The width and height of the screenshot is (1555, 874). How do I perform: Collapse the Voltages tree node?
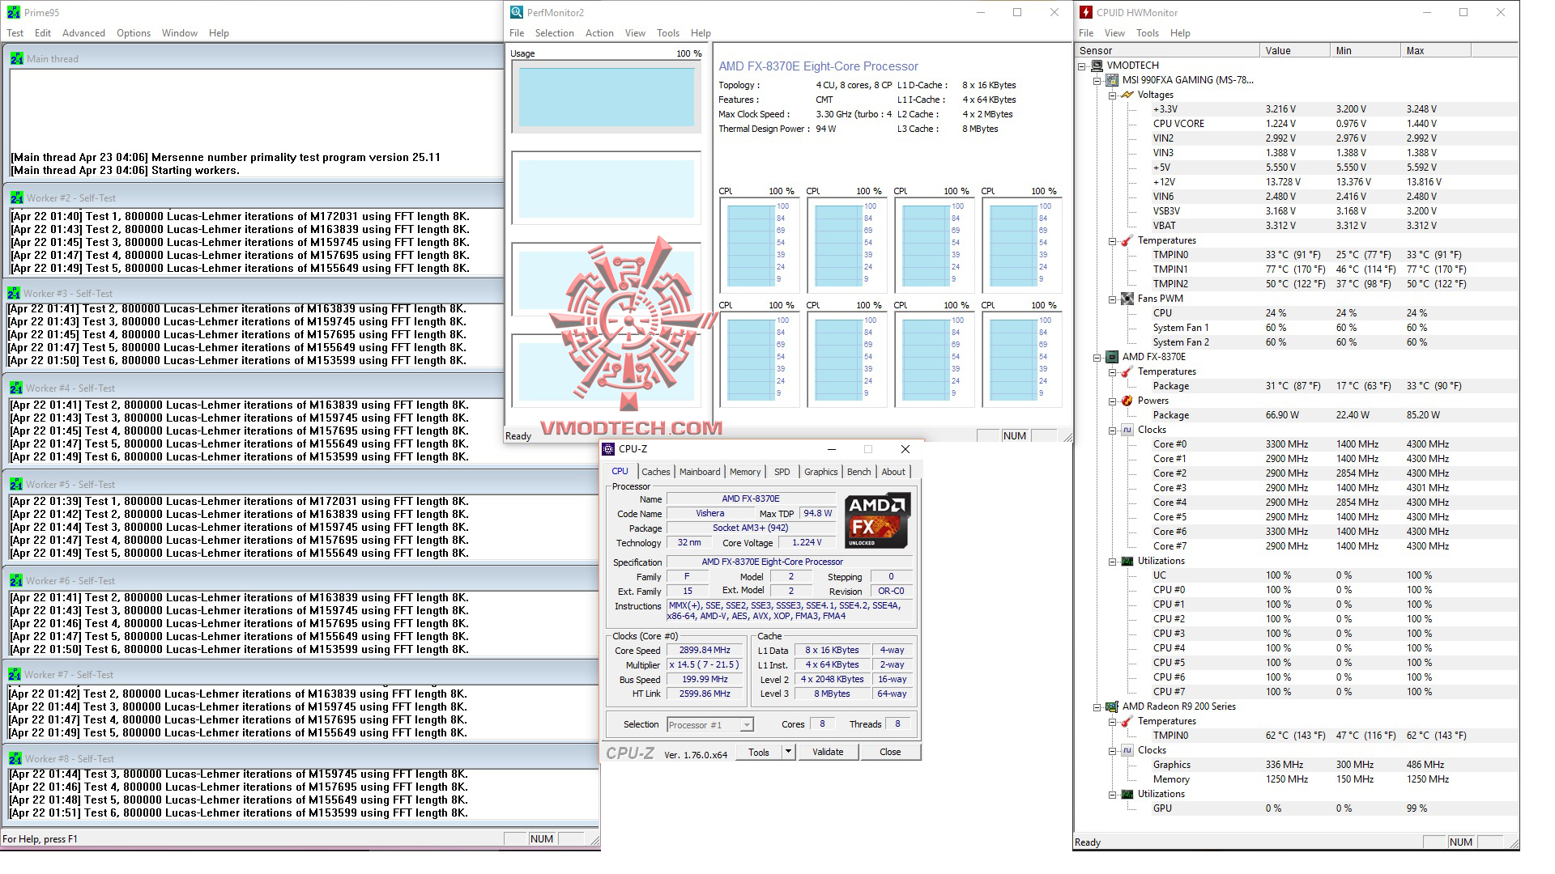click(x=1113, y=95)
